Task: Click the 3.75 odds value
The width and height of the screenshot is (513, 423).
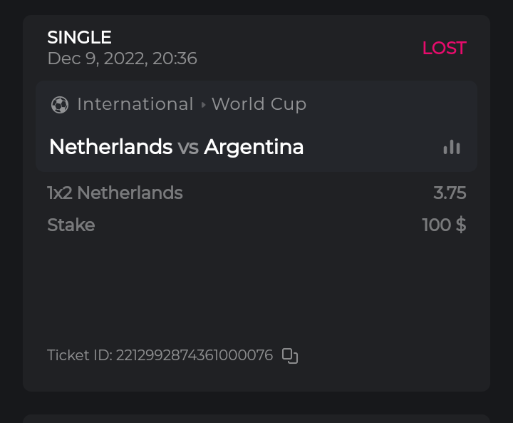Action: point(450,193)
